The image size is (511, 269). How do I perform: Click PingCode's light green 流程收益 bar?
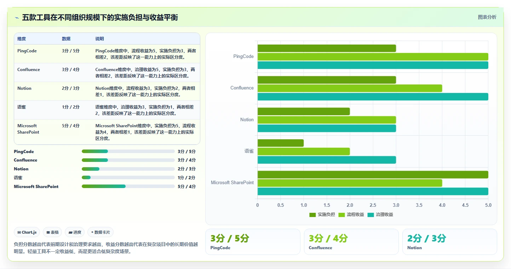coord(373,57)
